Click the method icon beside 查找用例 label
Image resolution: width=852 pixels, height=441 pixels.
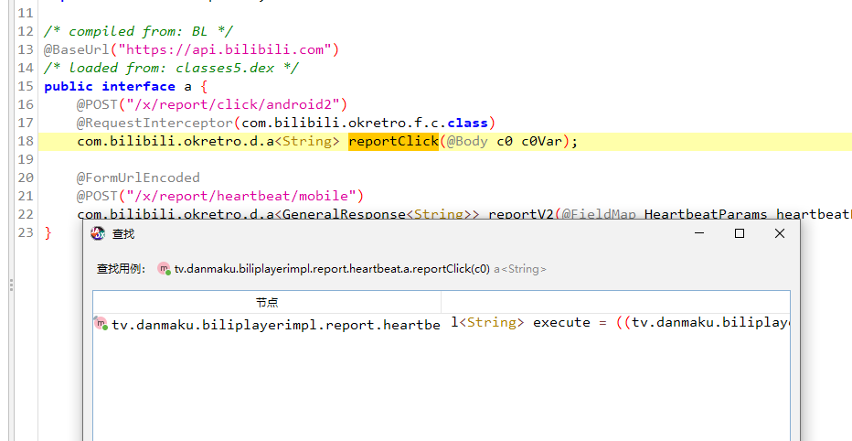coord(165,269)
